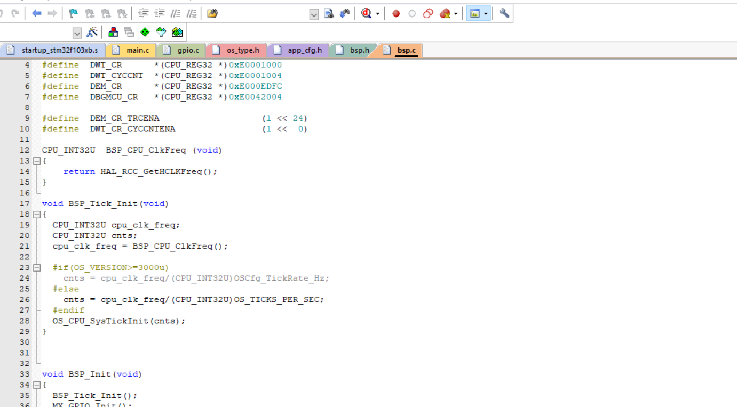Image resolution: width=737 pixels, height=407 pixels.
Task: Open Manage Project Items colored blocks icon
Action: (x=113, y=32)
